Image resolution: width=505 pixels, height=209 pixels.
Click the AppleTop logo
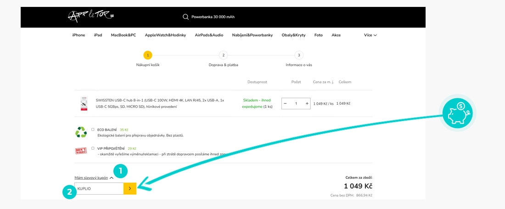[91, 16]
